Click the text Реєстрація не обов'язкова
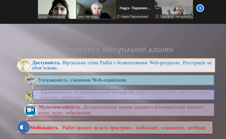 (x=122, y=65)
